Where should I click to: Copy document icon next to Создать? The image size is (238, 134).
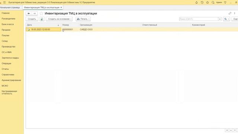click(42, 19)
